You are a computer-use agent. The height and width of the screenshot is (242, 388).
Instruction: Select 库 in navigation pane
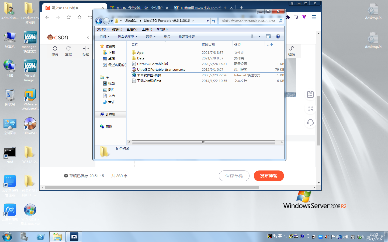pyautogui.click(x=107, y=77)
